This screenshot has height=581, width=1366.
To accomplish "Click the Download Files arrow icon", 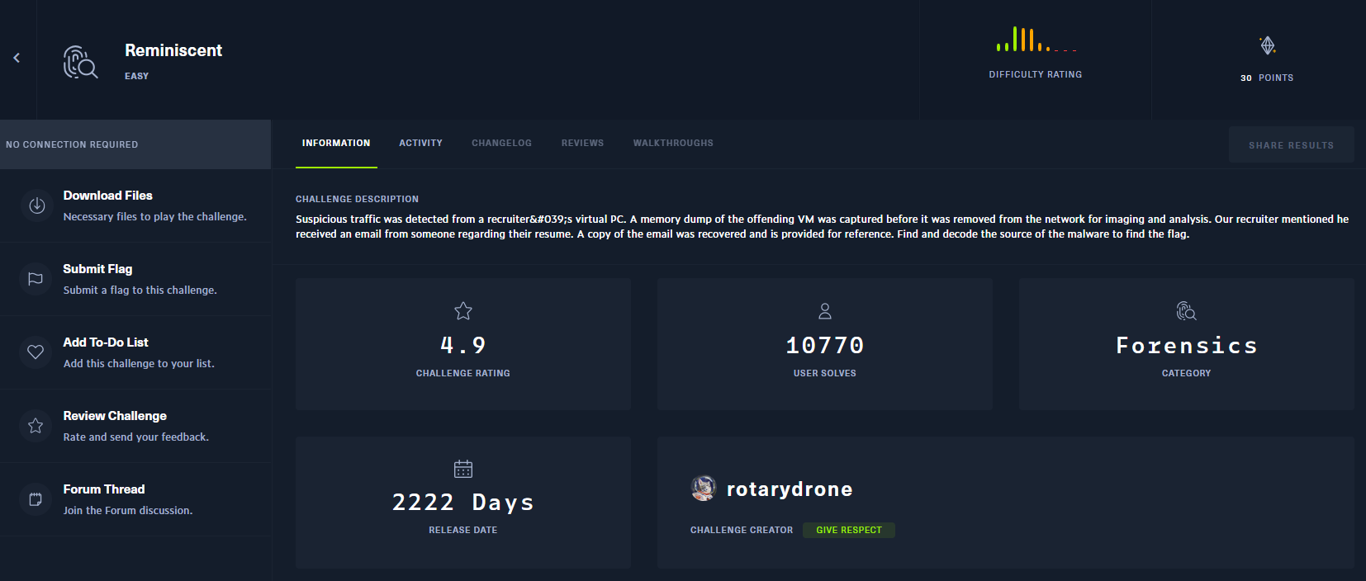I will (x=36, y=205).
